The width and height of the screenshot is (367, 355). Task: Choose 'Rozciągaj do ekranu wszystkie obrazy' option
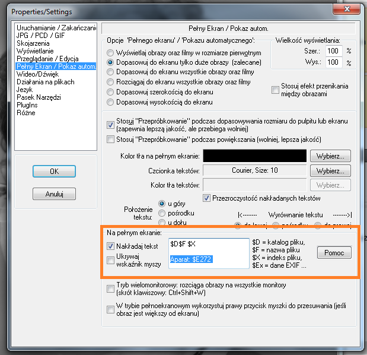(110, 81)
